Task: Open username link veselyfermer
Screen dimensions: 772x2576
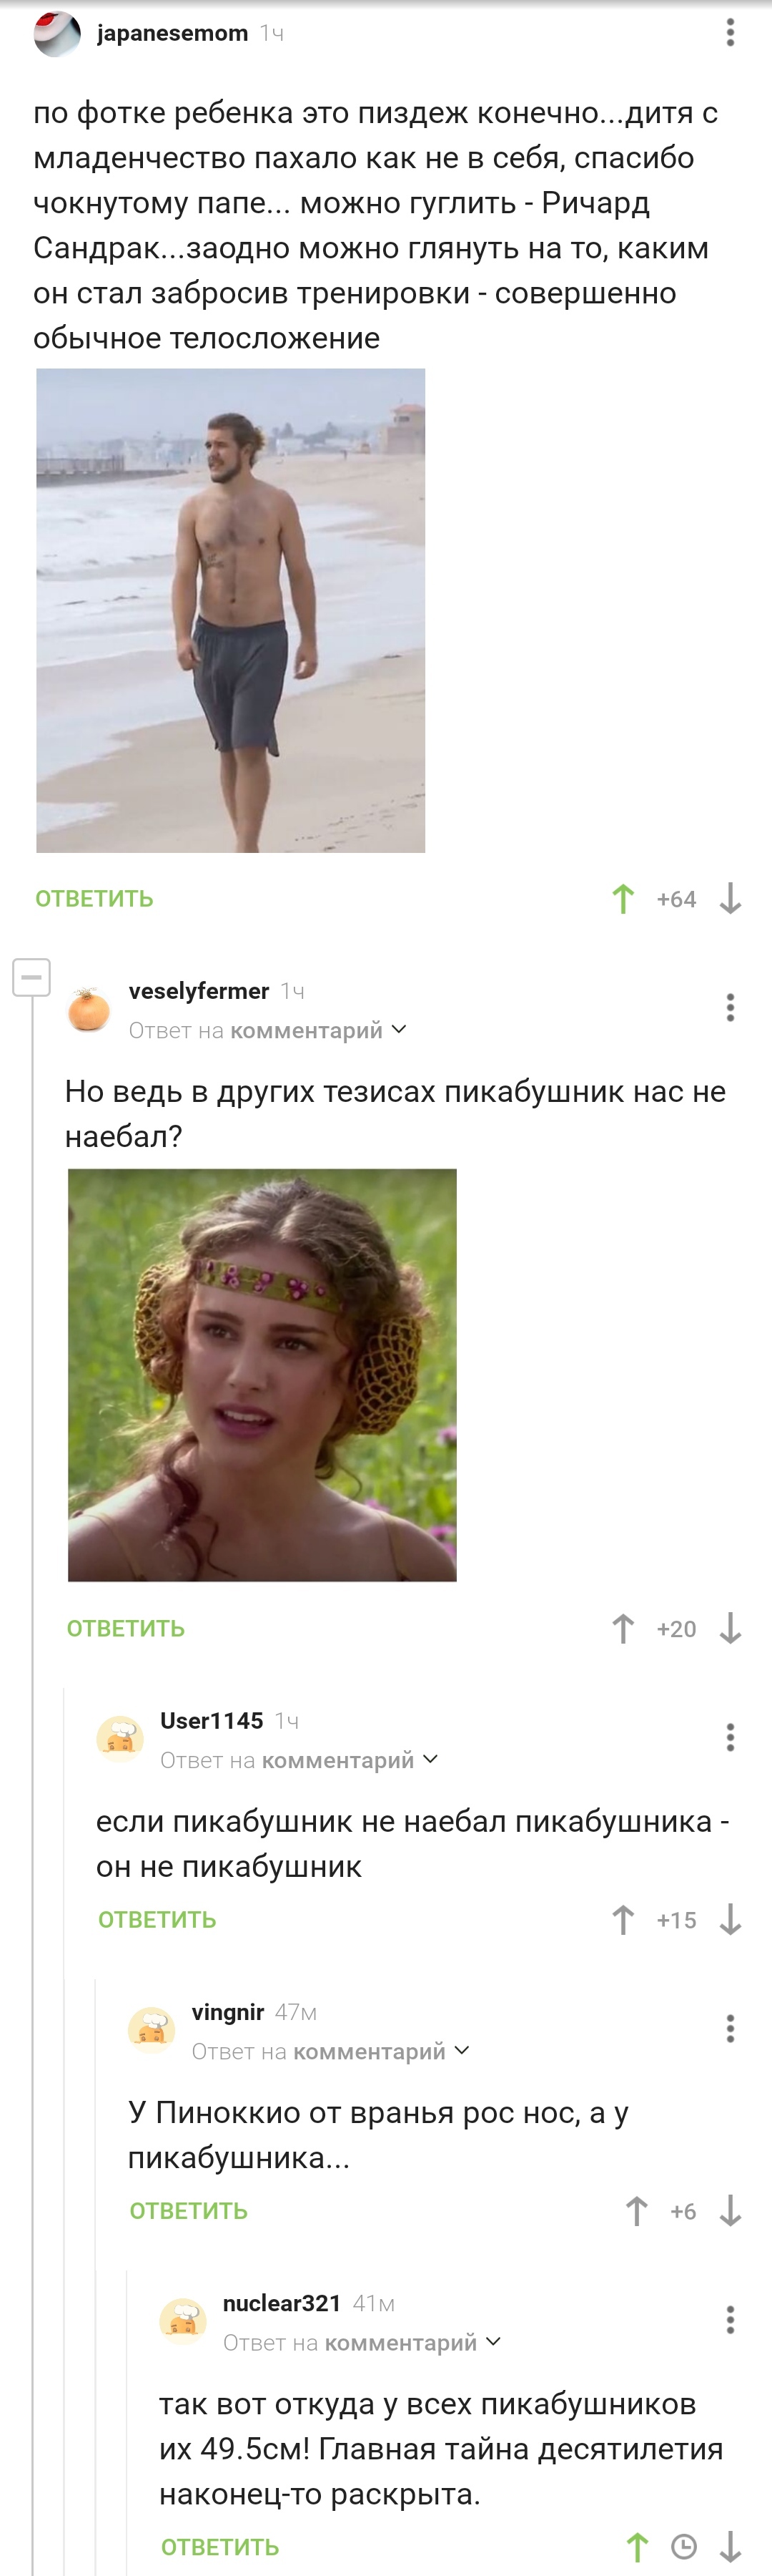Action: [x=199, y=991]
